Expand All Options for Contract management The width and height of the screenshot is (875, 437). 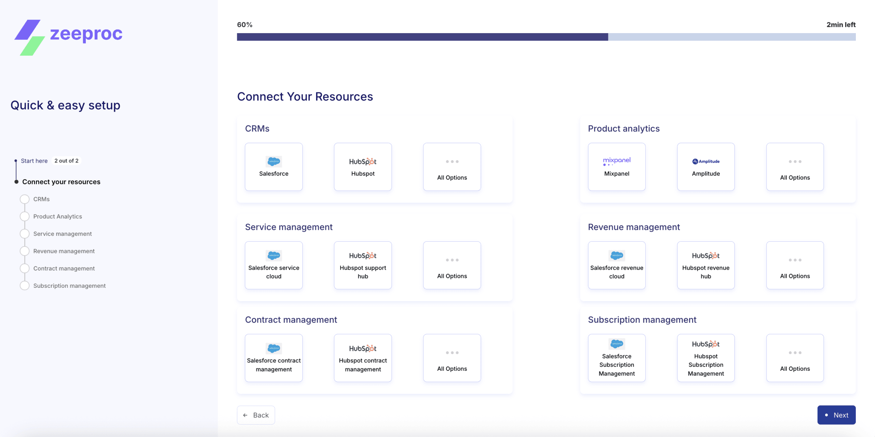(452, 358)
